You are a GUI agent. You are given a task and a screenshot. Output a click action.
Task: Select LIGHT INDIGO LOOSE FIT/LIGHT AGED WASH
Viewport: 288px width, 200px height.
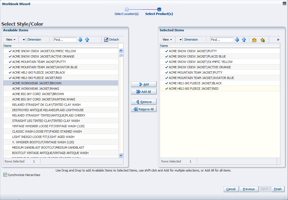[61, 137]
